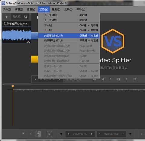Viewport: 145px width, 141px height.
Task: Select the 2265安卓网介绍.wav file name
Action: [x=15, y=24]
